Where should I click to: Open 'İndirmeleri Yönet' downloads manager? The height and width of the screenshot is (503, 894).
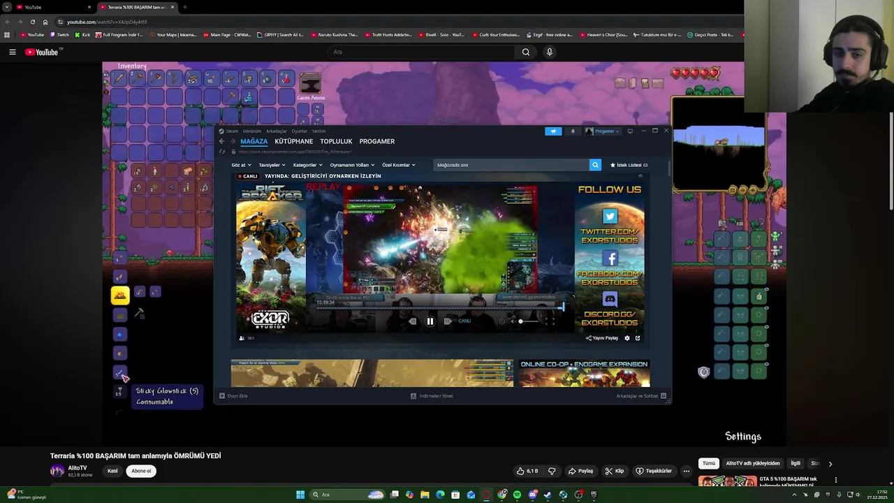point(432,396)
